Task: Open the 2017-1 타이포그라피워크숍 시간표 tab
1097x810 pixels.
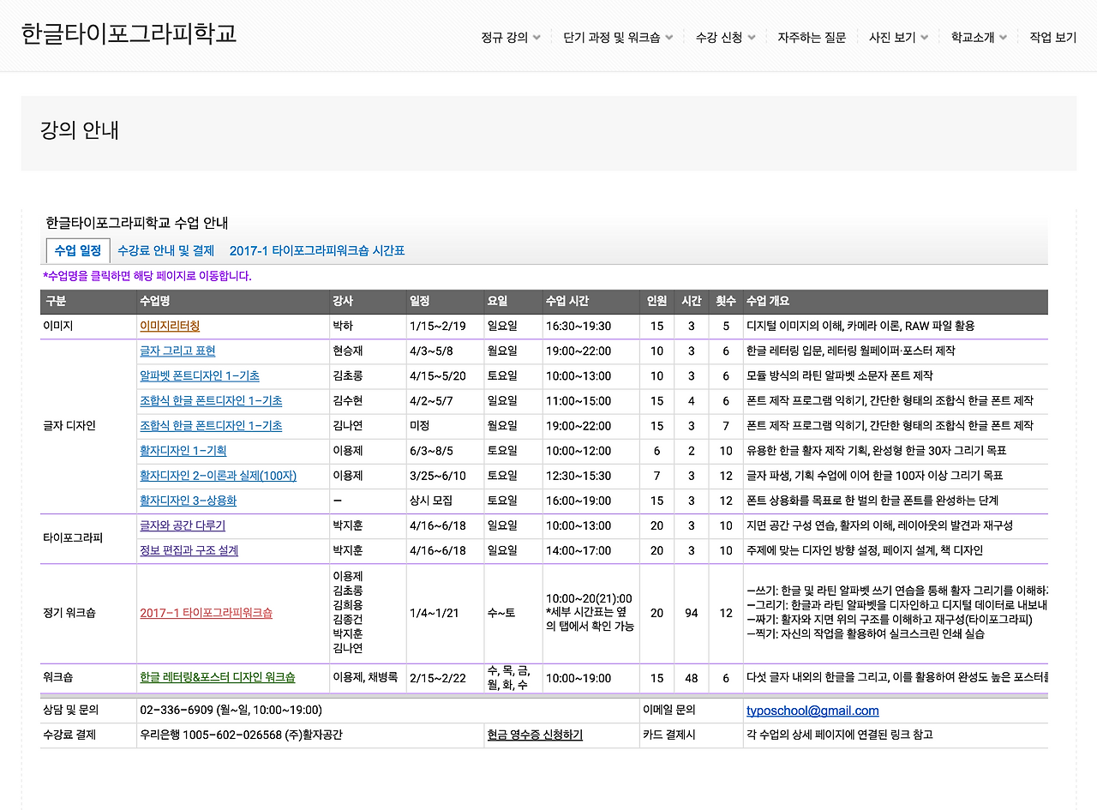Action: (317, 249)
